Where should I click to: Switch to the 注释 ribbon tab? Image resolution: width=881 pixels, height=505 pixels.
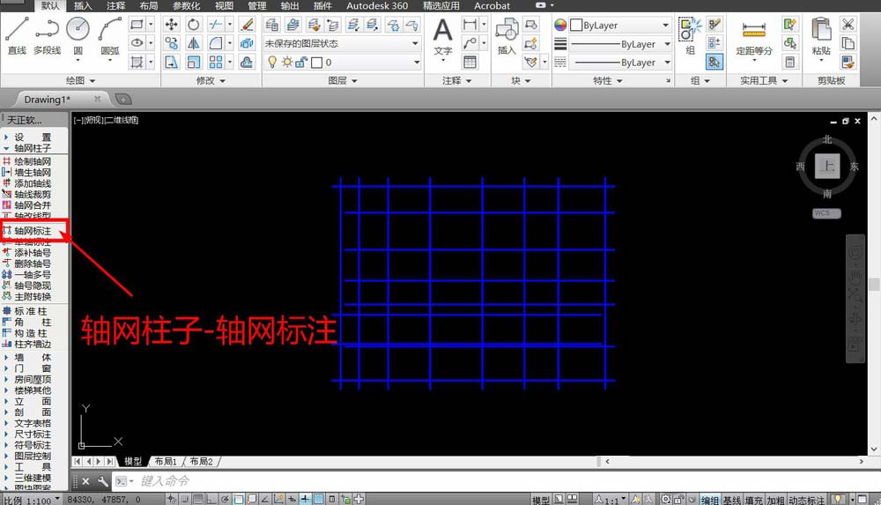115,5
